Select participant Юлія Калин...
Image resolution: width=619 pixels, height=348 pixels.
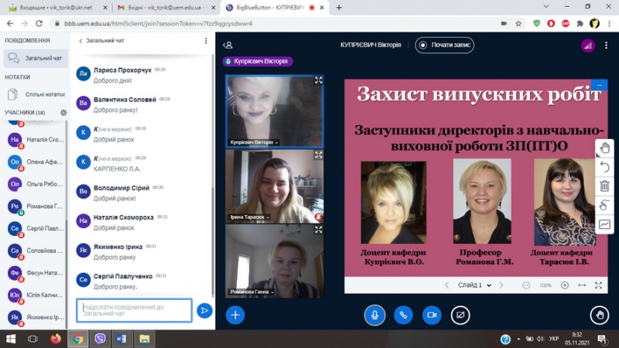pyautogui.click(x=36, y=295)
